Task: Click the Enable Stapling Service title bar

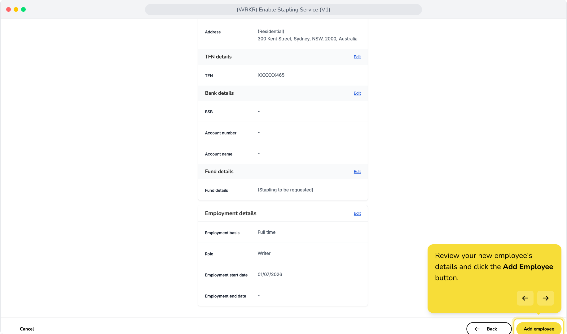Action: [x=283, y=10]
